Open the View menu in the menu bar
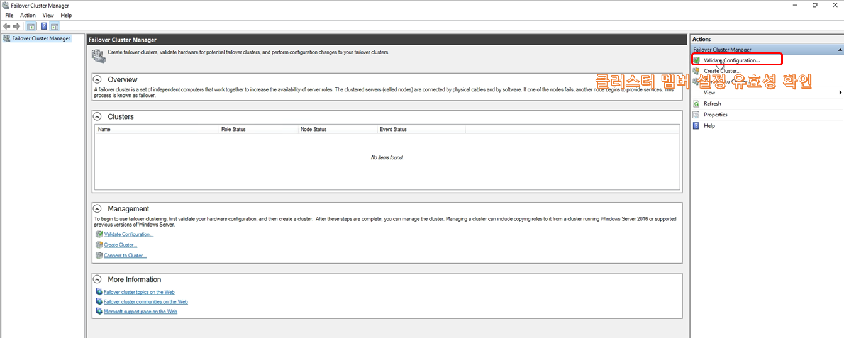This screenshot has height=338, width=844. (48, 15)
